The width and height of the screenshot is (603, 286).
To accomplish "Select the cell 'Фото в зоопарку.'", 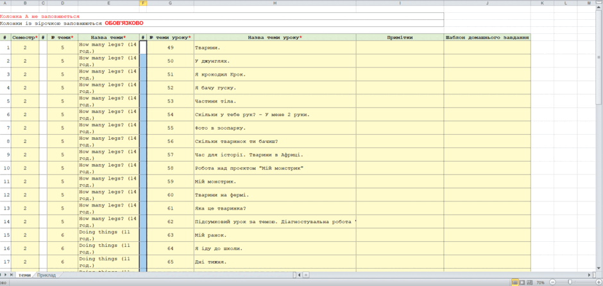I will click(275, 128).
